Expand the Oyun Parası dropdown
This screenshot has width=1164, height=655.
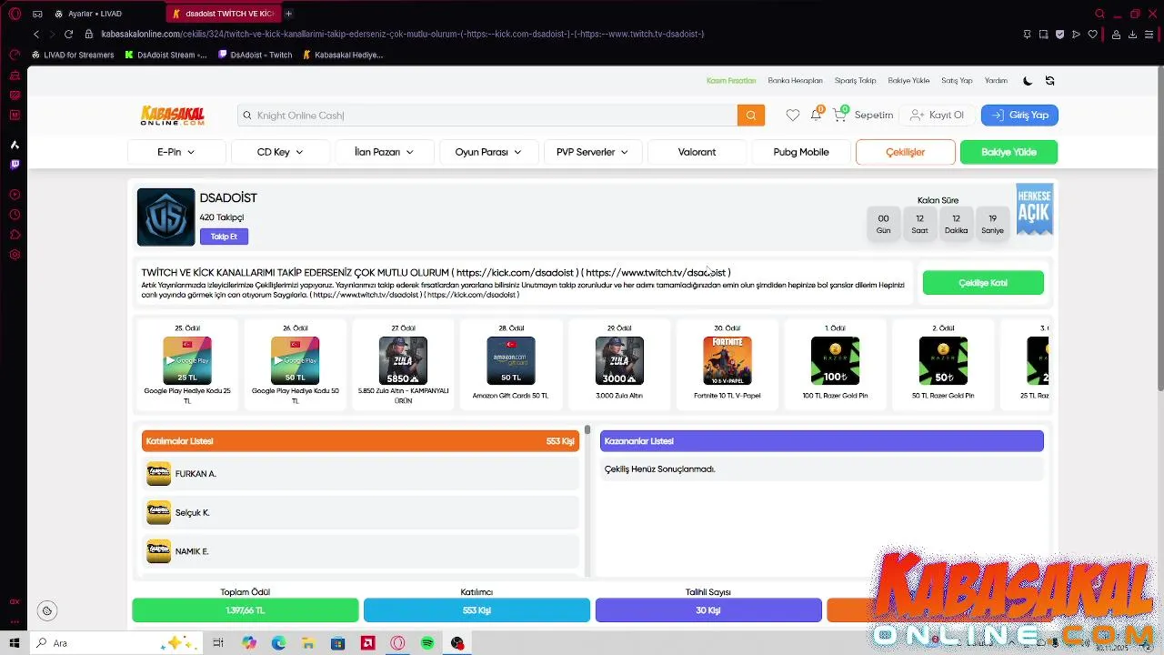point(488,152)
